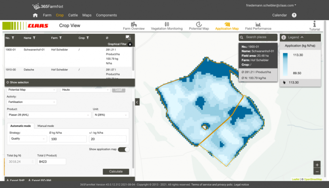Open Field Performance view
This screenshot has height=188, width=329.
tap(258, 26)
